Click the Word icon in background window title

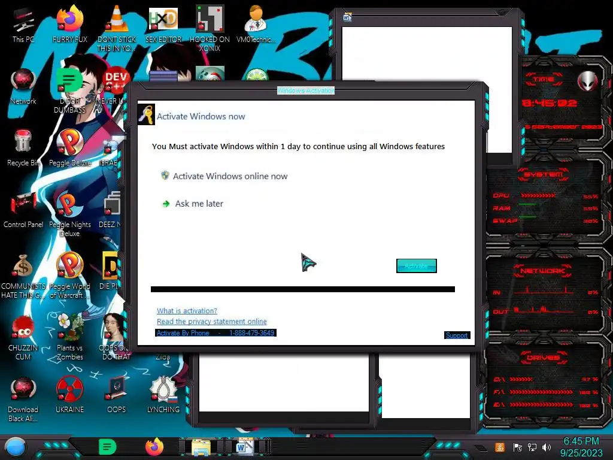(347, 17)
